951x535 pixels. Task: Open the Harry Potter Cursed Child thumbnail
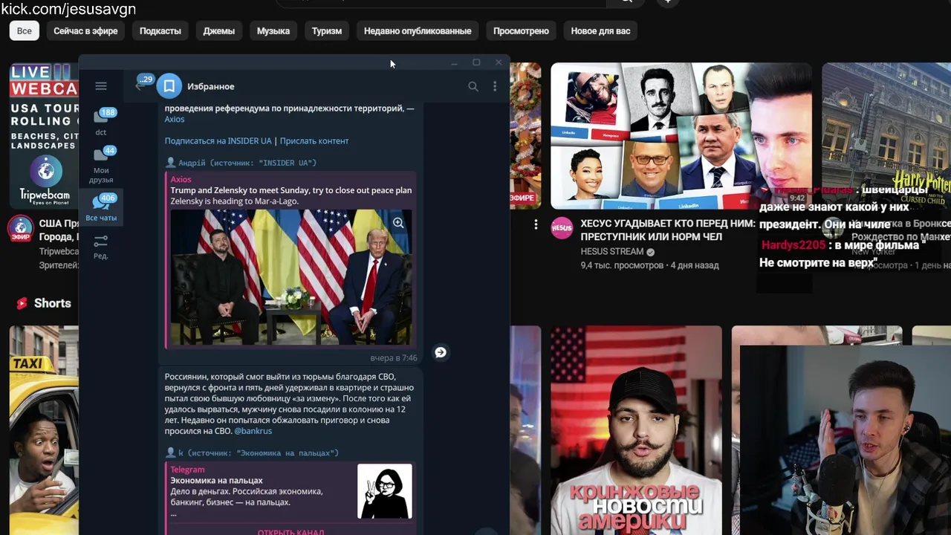(886, 135)
